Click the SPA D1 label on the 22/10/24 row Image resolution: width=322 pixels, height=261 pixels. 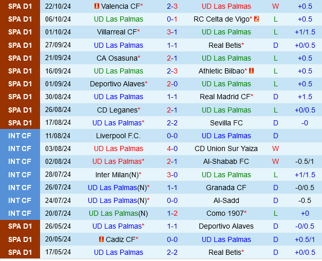point(20,6)
